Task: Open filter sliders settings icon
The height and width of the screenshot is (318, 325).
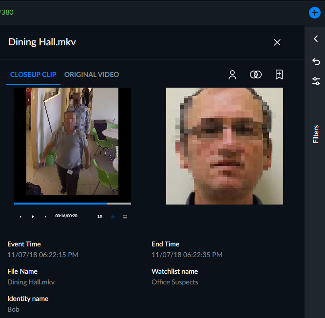Action: [x=316, y=81]
